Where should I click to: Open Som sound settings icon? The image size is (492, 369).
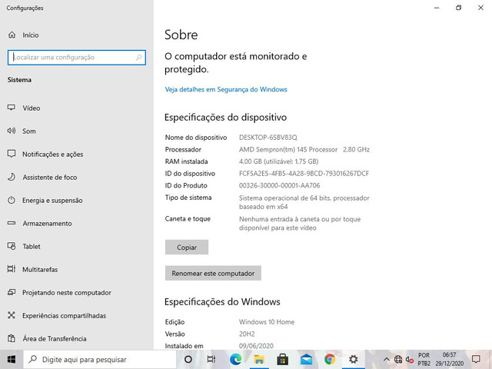[x=12, y=131]
